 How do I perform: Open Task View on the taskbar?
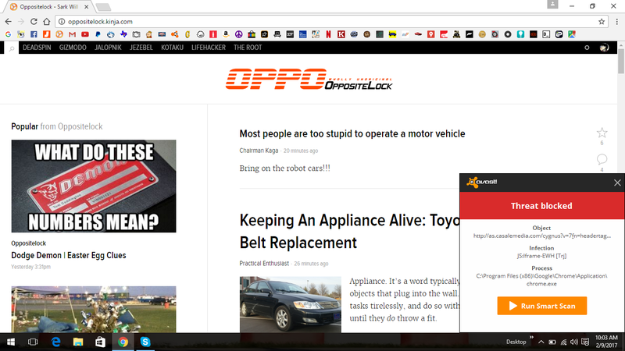(x=33, y=342)
